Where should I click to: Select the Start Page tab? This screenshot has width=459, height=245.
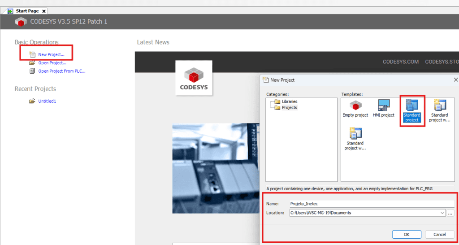[x=27, y=11]
